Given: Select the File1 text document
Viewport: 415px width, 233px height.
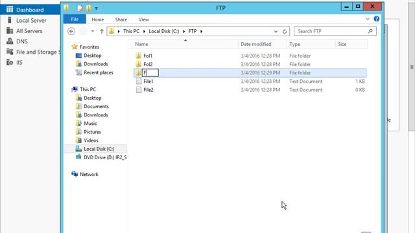Looking at the screenshot, I should 148,82.
